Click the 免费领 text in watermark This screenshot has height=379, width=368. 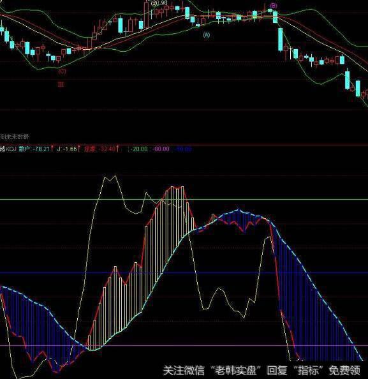click(x=344, y=370)
